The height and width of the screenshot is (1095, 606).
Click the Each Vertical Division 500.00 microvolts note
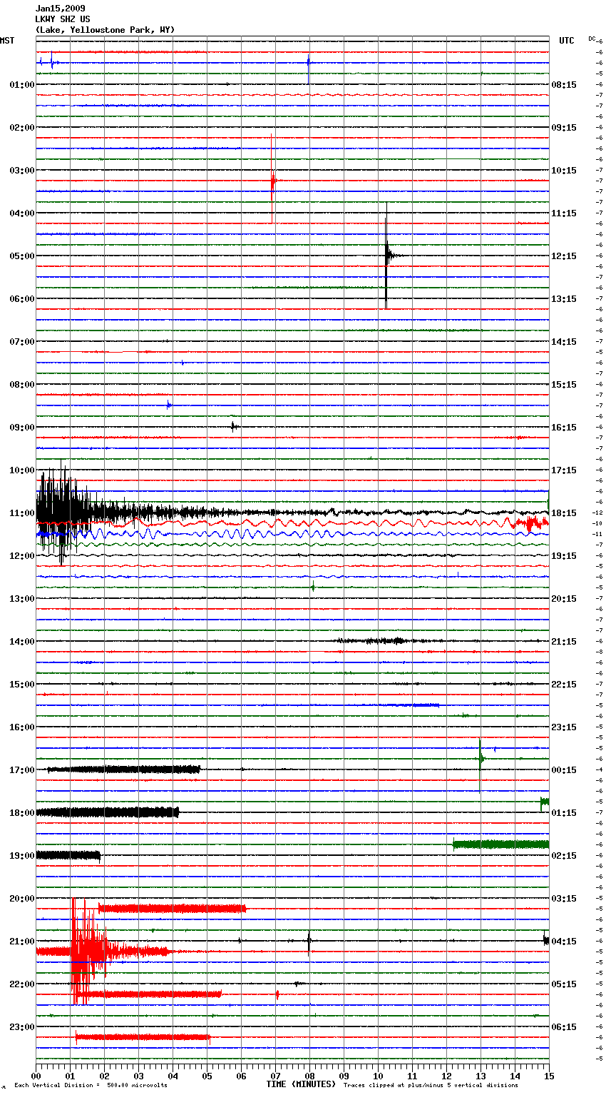click(x=91, y=1086)
